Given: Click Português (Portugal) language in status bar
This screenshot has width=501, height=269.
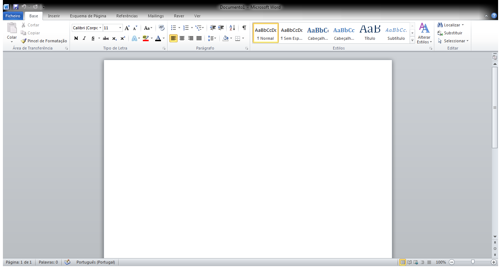Looking at the screenshot, I should click(x=96, y=262).
